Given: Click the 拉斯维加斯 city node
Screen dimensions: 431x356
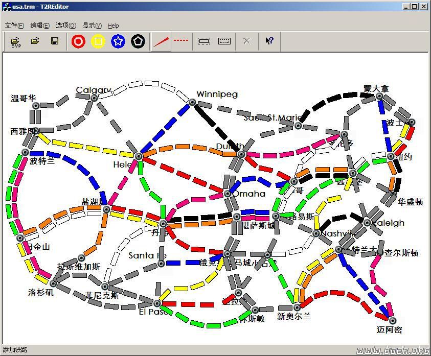Looking at the screenshot, I should tap(81, 257).
